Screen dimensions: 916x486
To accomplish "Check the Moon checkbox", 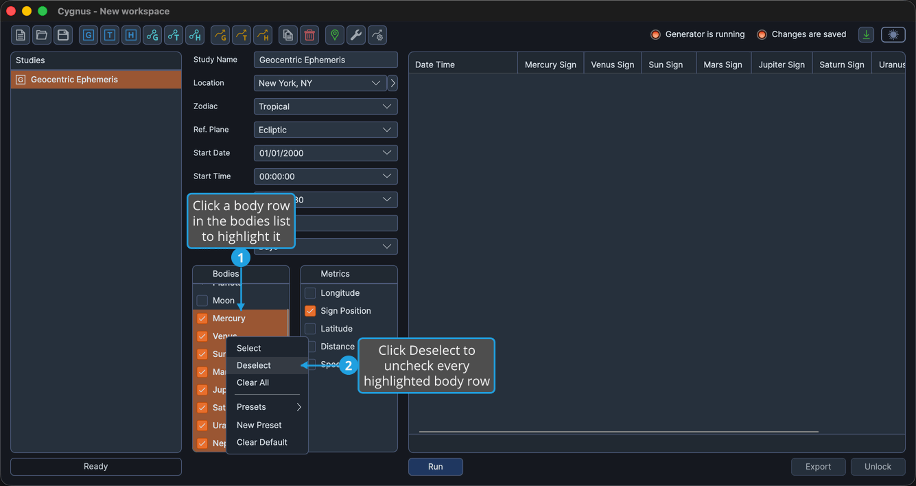I will 202,301.
